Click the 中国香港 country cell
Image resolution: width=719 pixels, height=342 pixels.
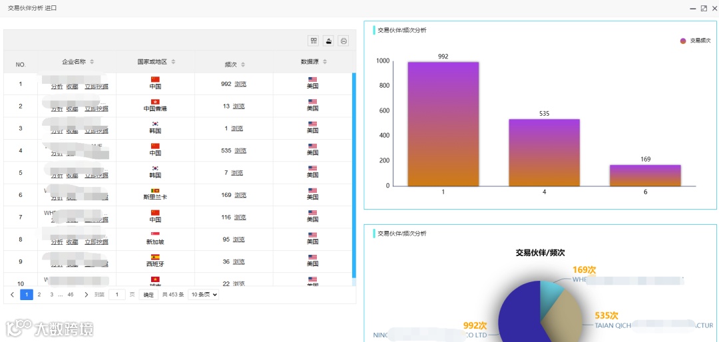click(155, 106)
